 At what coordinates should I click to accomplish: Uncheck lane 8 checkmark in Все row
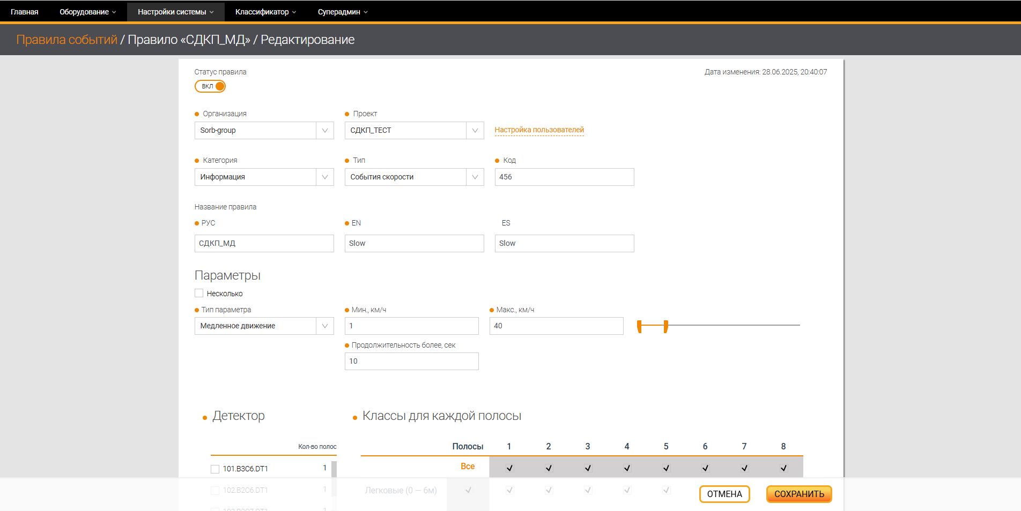[x=783, y=467]
